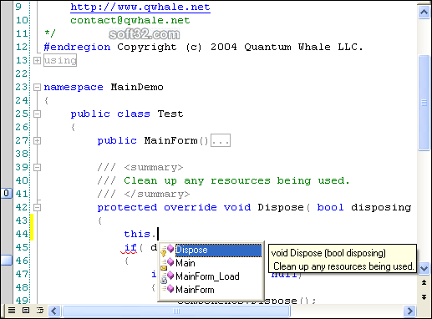Click the method icon next to Main

coord(167,263)
